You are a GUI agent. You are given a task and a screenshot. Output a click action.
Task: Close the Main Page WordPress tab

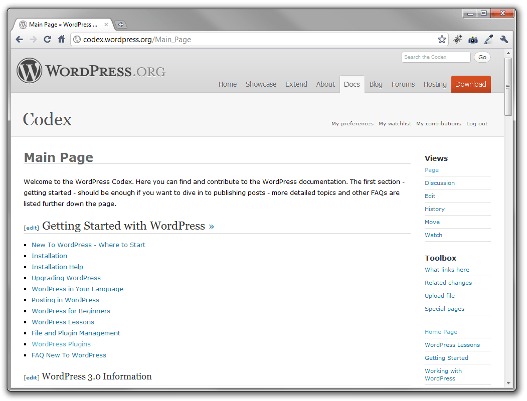(106, 25)
